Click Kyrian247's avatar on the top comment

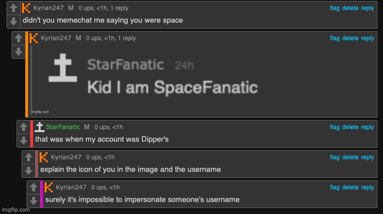pyautogui.click(x=26, y=8)
